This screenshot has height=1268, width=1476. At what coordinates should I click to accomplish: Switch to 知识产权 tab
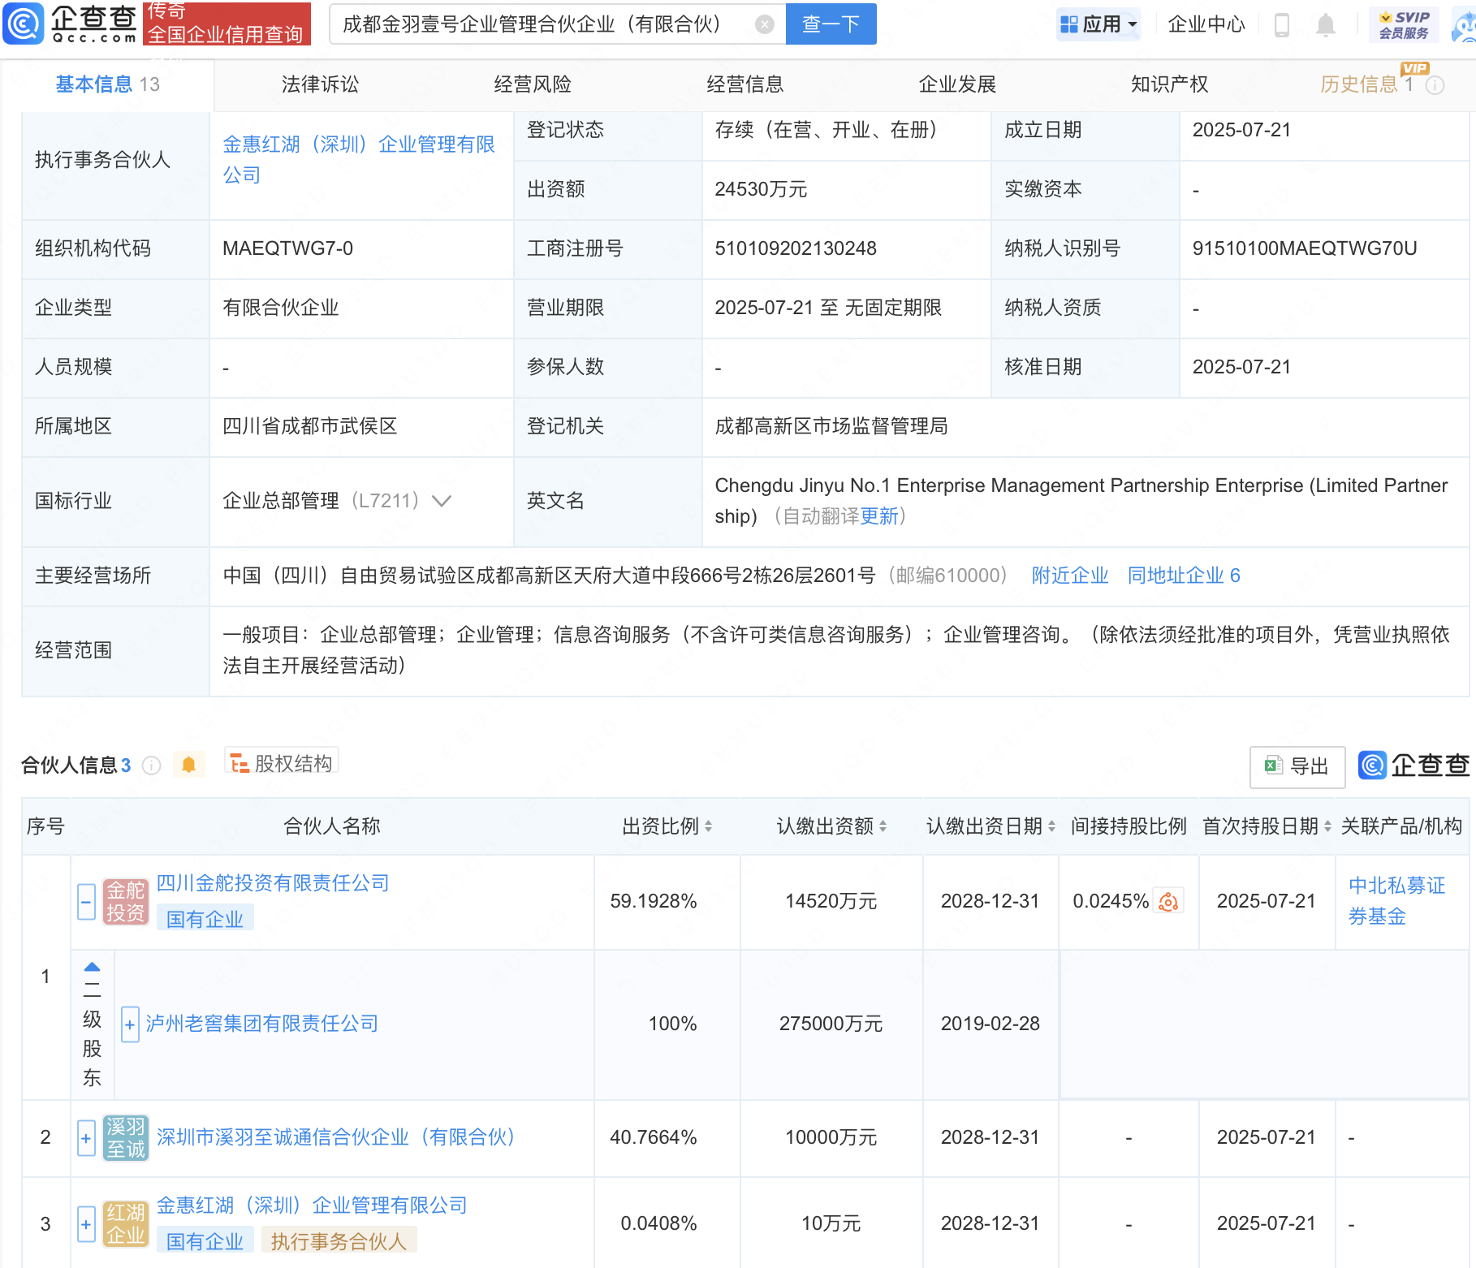[x=1170, y=84]
